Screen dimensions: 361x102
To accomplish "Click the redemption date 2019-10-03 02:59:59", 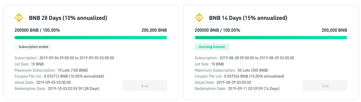I will point(65,89).
